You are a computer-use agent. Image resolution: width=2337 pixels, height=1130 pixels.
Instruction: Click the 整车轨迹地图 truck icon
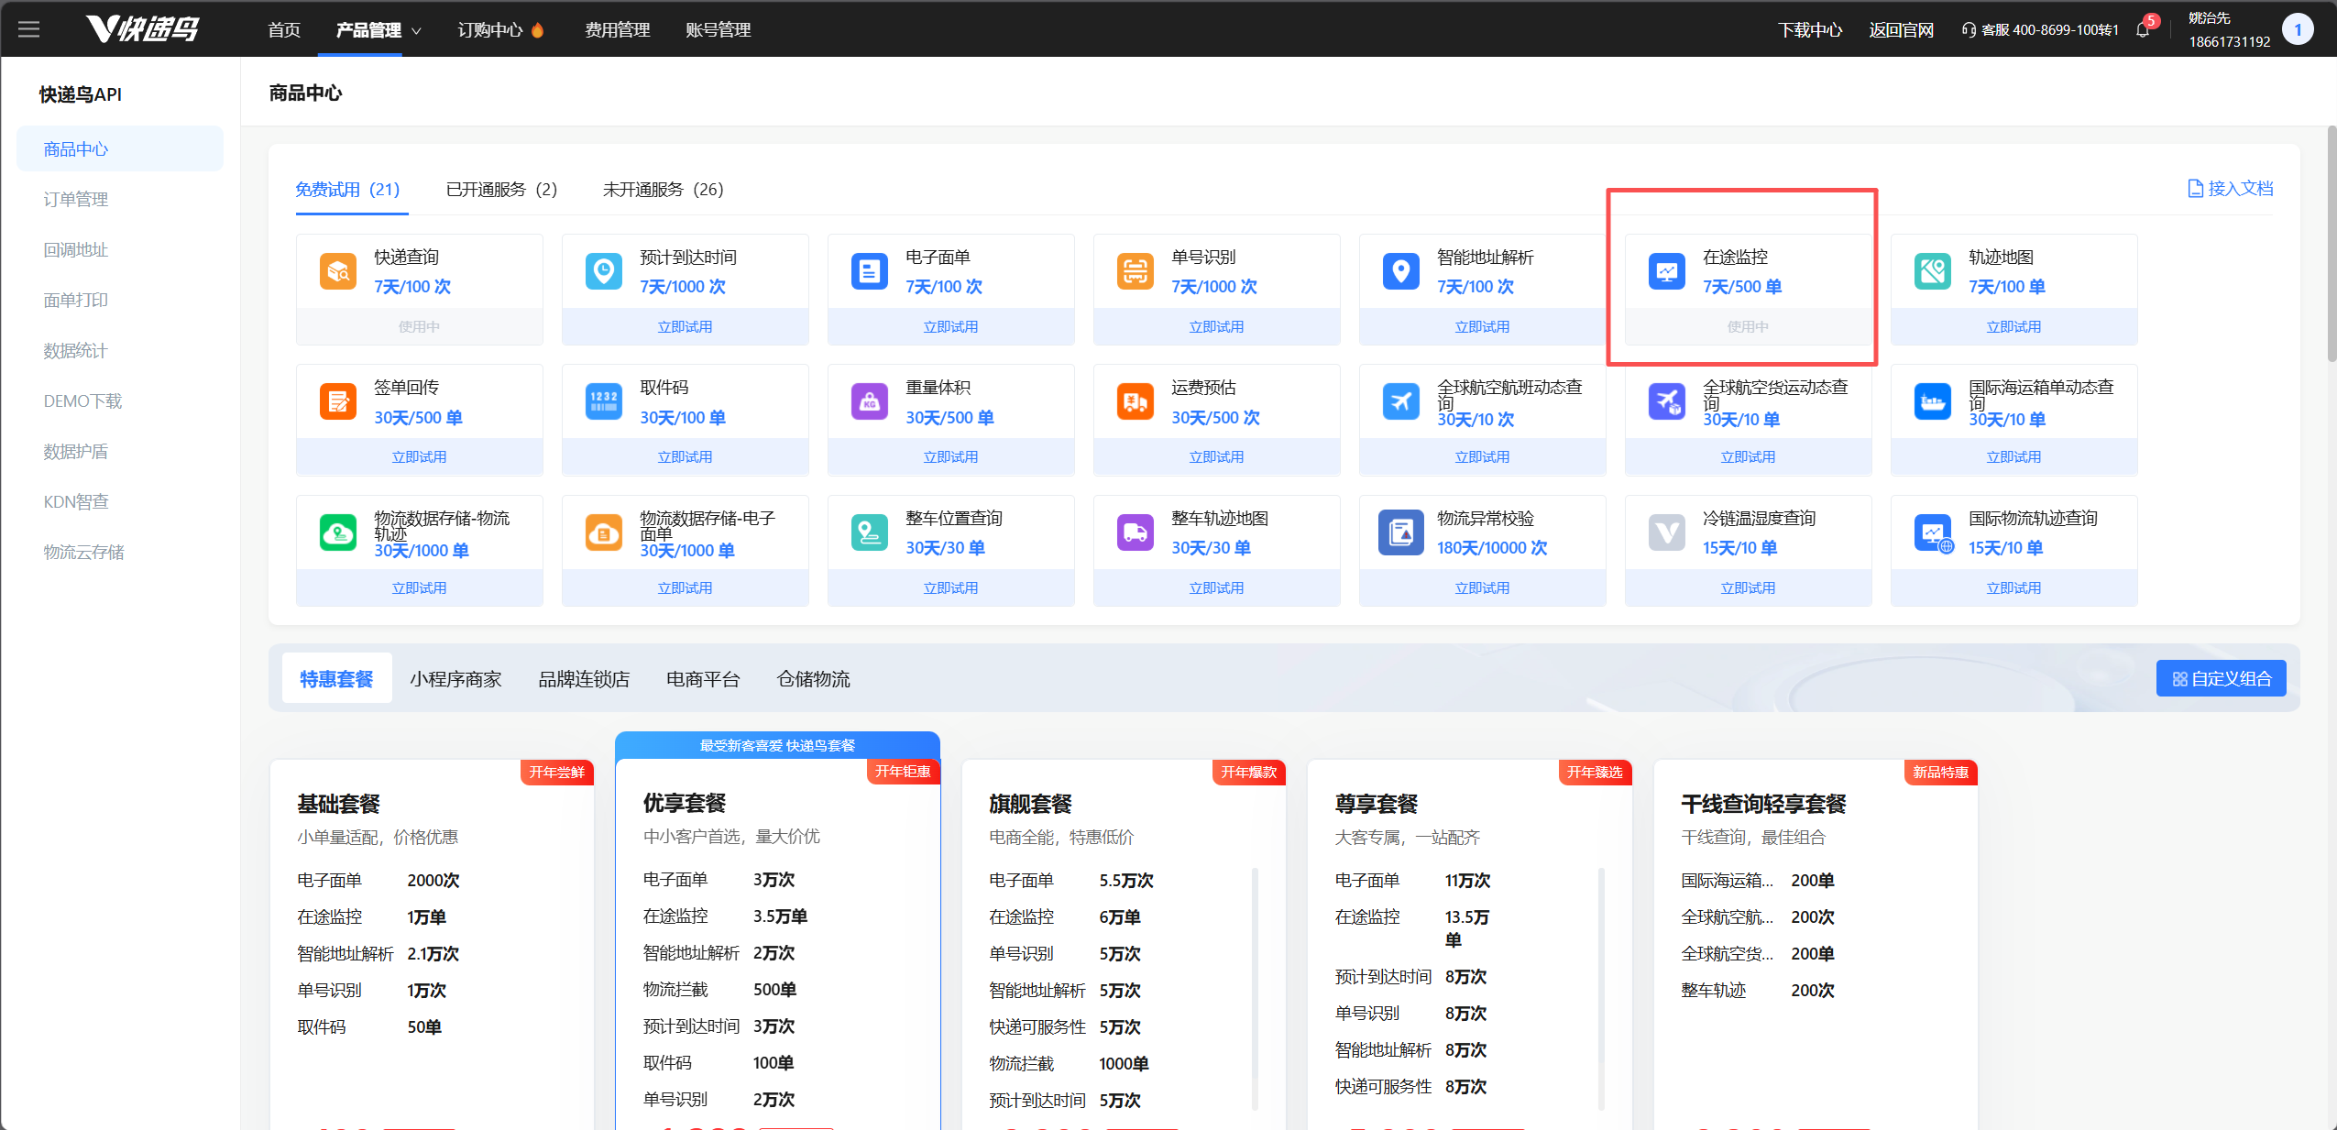[1136, 532]
